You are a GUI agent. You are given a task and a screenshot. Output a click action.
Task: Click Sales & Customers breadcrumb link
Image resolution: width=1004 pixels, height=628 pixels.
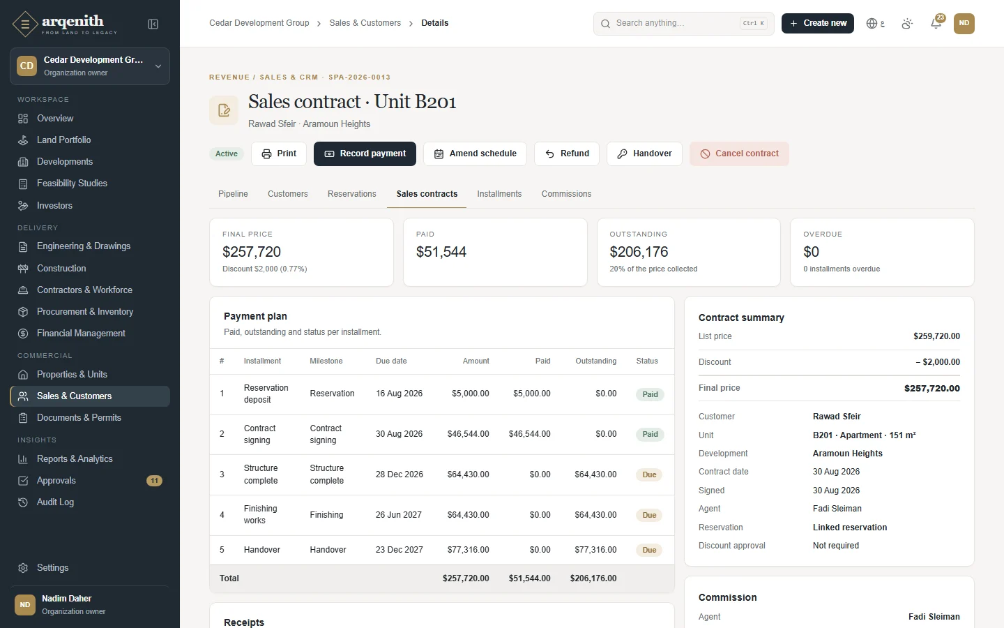click(365, 23)
